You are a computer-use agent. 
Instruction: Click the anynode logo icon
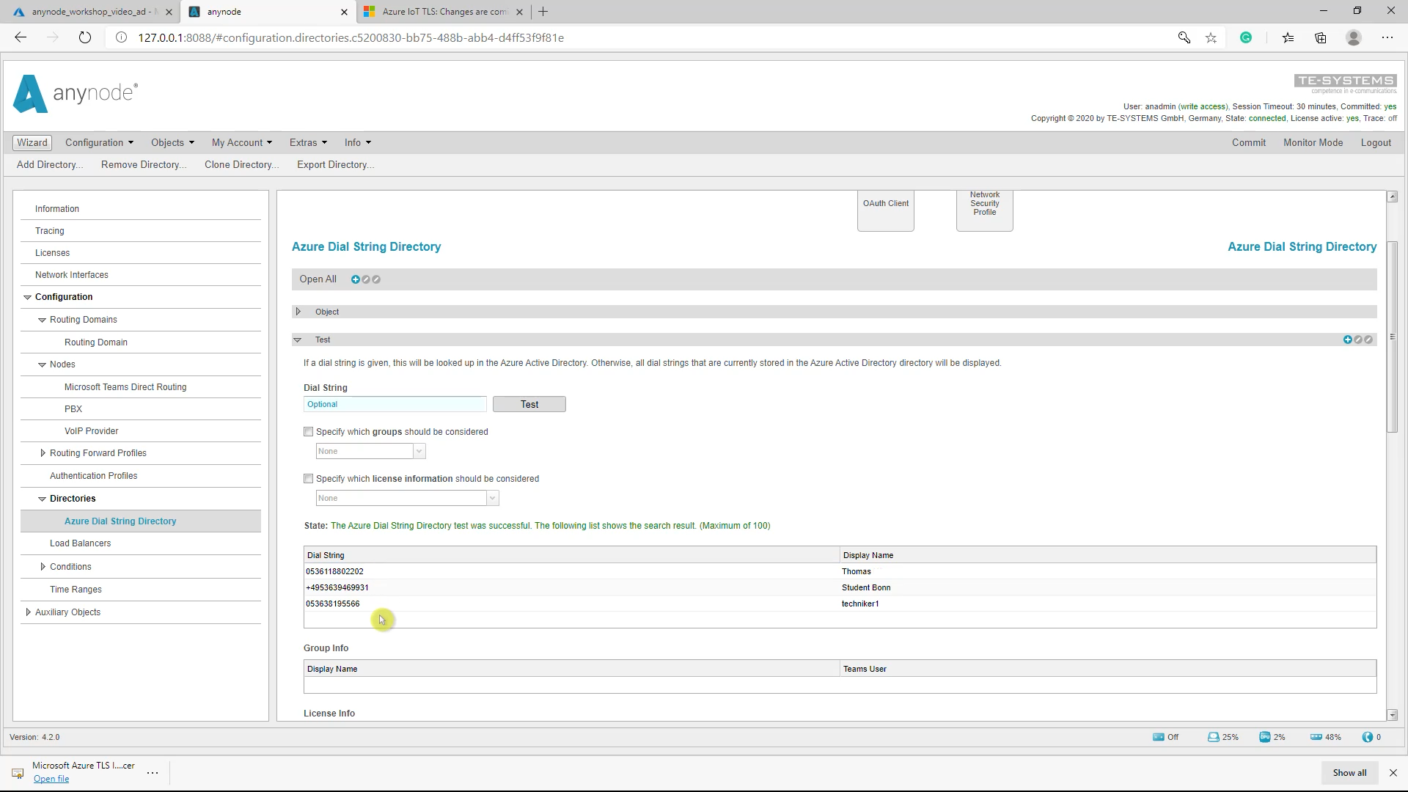[30, 94]
